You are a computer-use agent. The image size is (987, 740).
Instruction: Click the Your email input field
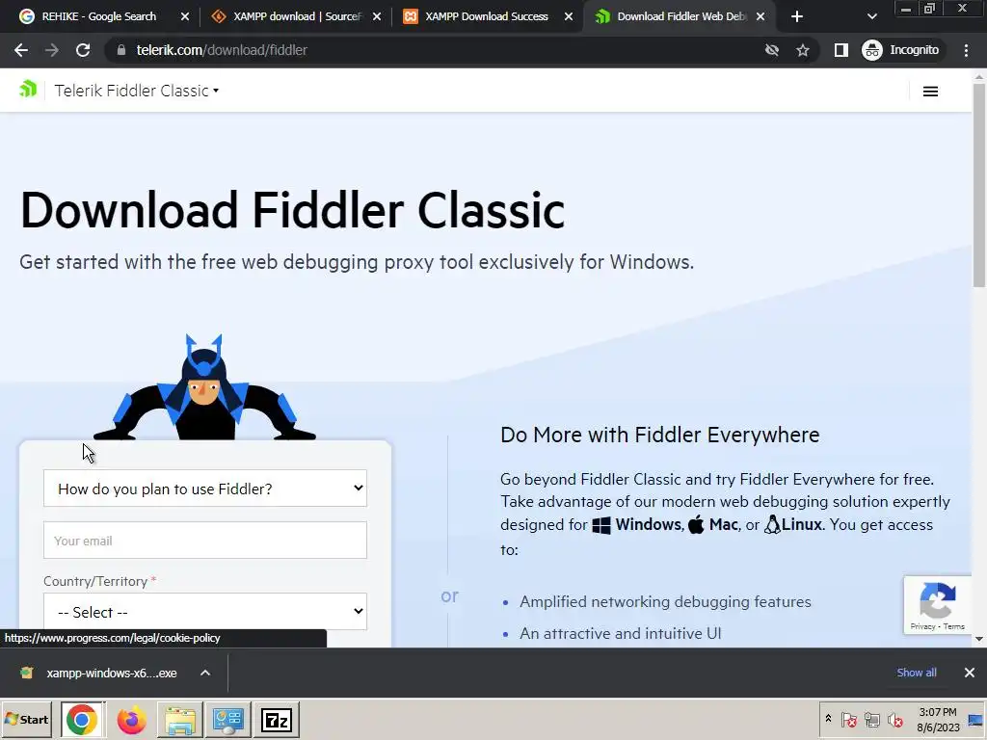205,540
